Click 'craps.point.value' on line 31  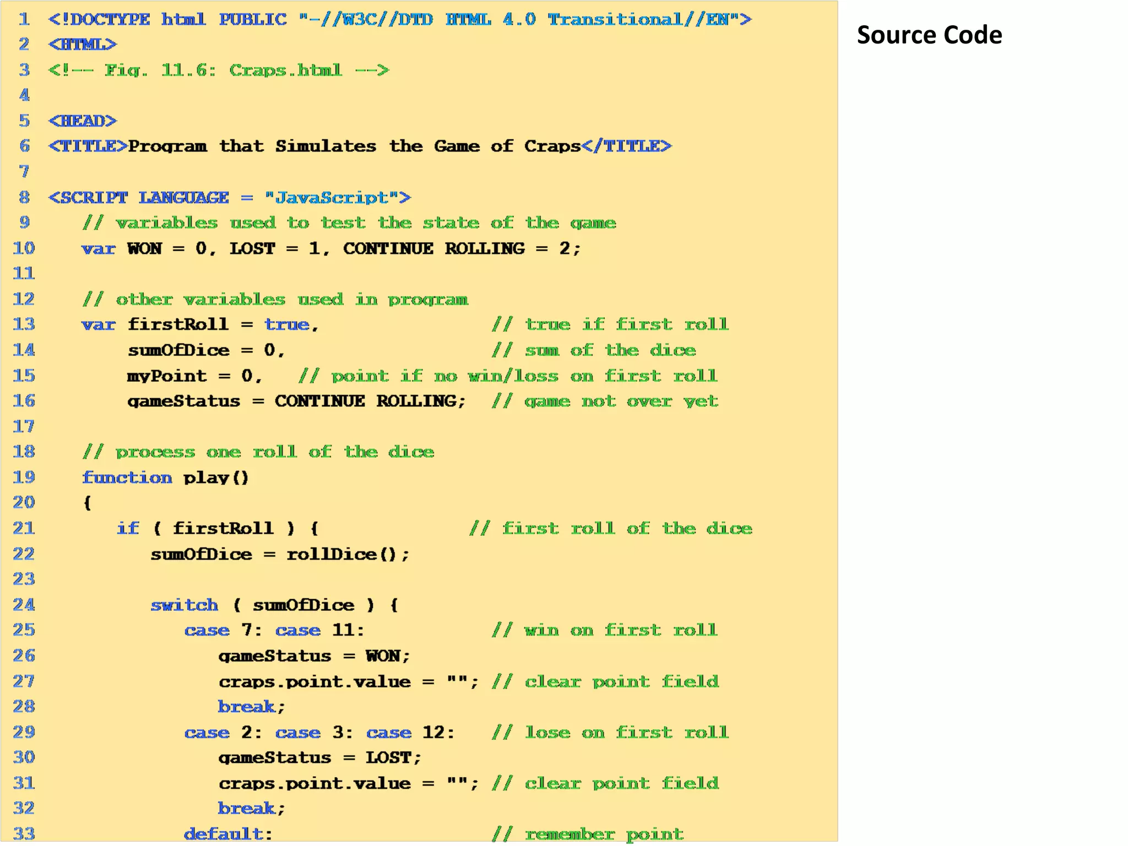[314, 783]
